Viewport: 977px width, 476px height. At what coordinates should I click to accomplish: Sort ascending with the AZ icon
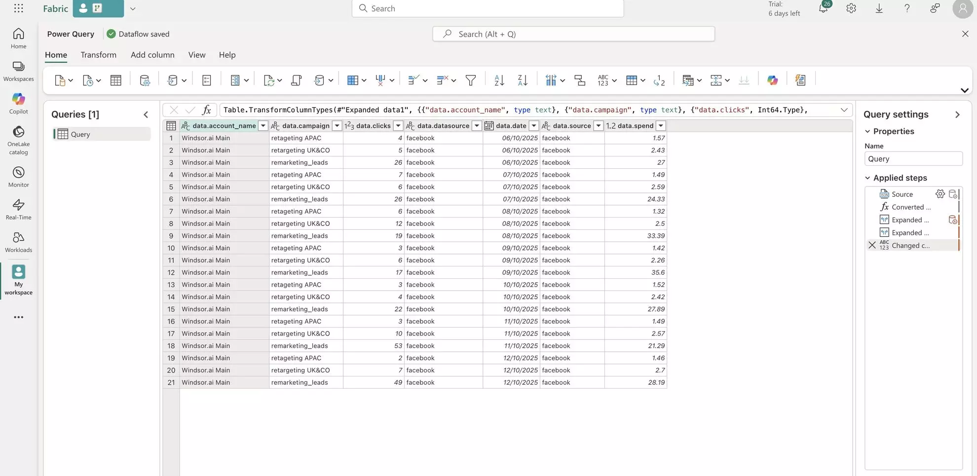tap(498, 79)
